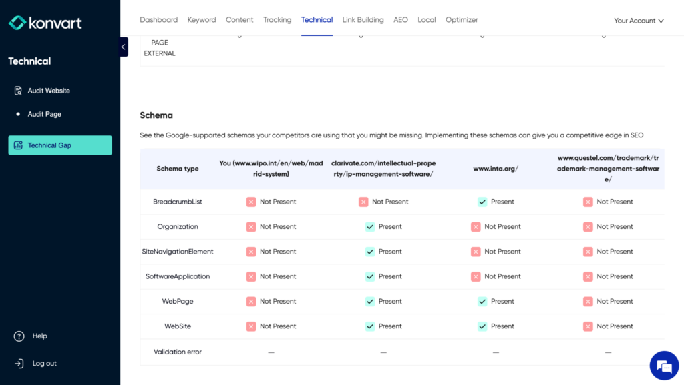
Task: Select the SoftwareApplication row label
Action: tap(178, 276)
